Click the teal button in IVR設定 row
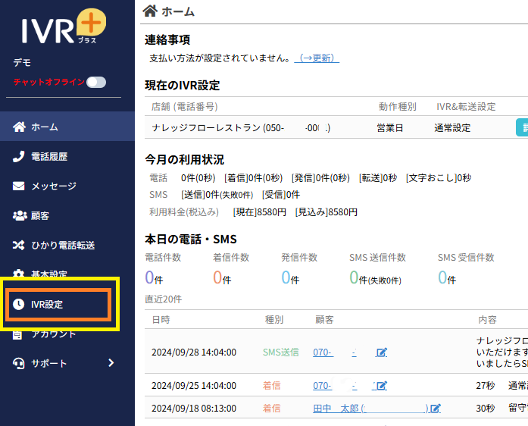This screenshot has width=528, height=426. 521,127
